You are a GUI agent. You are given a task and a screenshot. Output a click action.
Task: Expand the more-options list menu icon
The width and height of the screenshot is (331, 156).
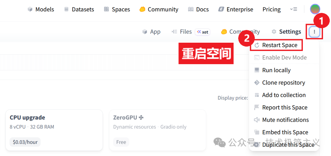point(294,9)
